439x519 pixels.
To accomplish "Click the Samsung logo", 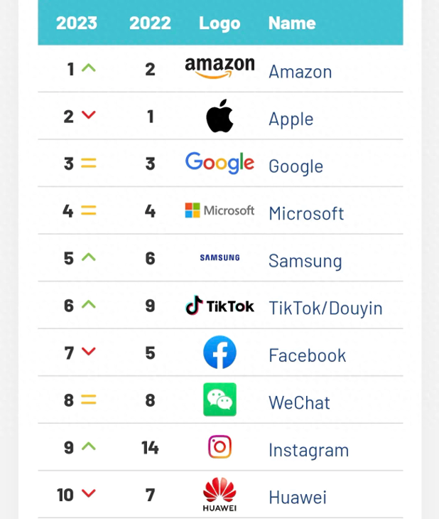I will click(220, 257).
